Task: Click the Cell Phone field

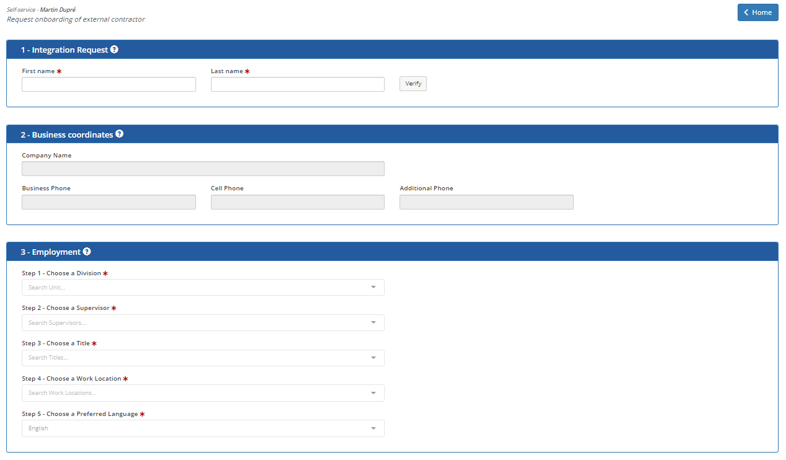Action: (x=298, y=202)
